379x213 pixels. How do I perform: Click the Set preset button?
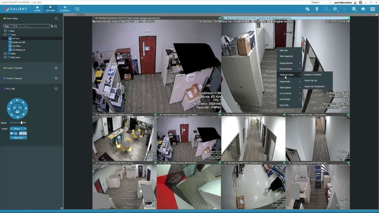pyautogui.click(x=23, y=133)
